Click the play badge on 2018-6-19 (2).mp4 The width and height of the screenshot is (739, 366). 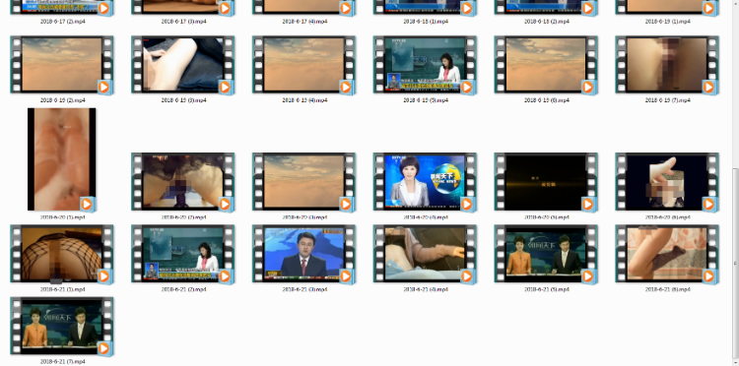pyautogui.click(x=103, y=87)
